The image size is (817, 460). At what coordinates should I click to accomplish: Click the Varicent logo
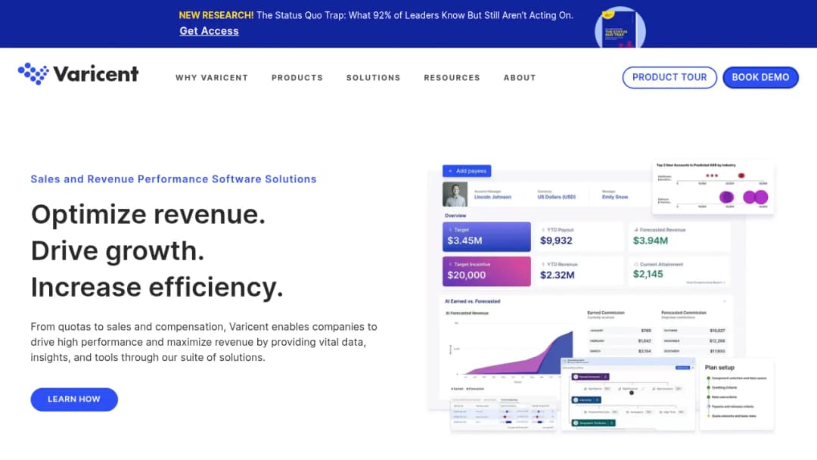[x=78, y=74]
